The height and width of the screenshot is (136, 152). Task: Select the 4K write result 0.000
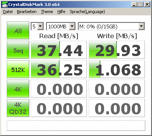coord(117,89)
